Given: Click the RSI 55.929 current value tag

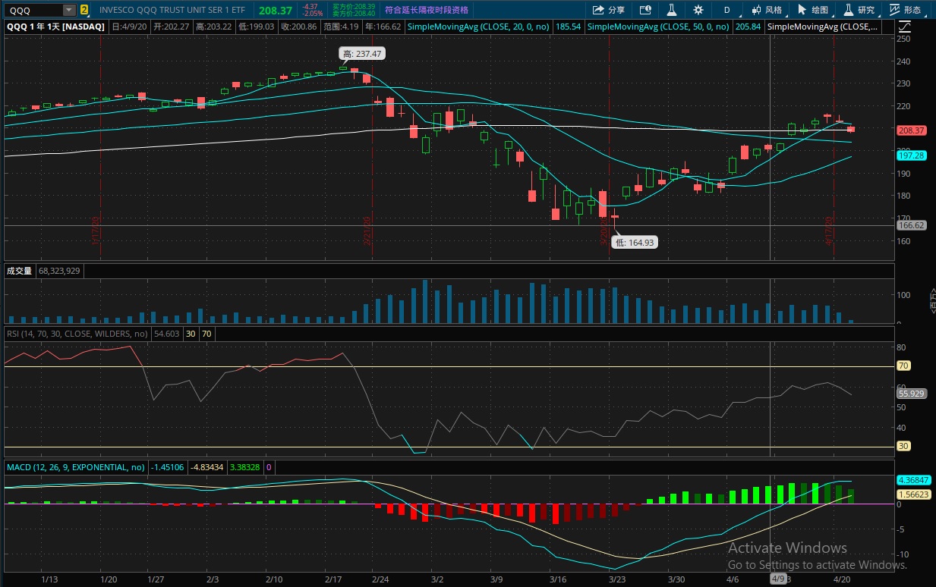Looking at the screenshot, I should point(910,394).
